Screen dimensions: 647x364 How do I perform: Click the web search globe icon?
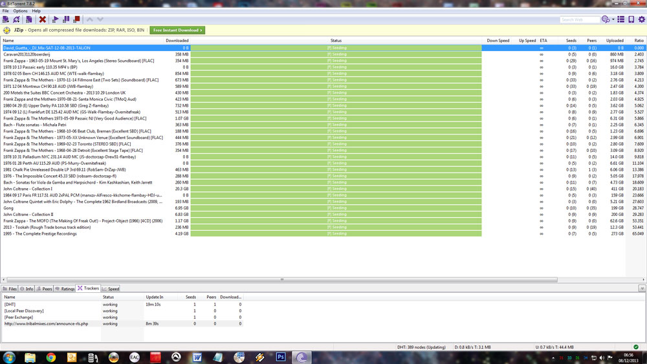pos(606,19)
